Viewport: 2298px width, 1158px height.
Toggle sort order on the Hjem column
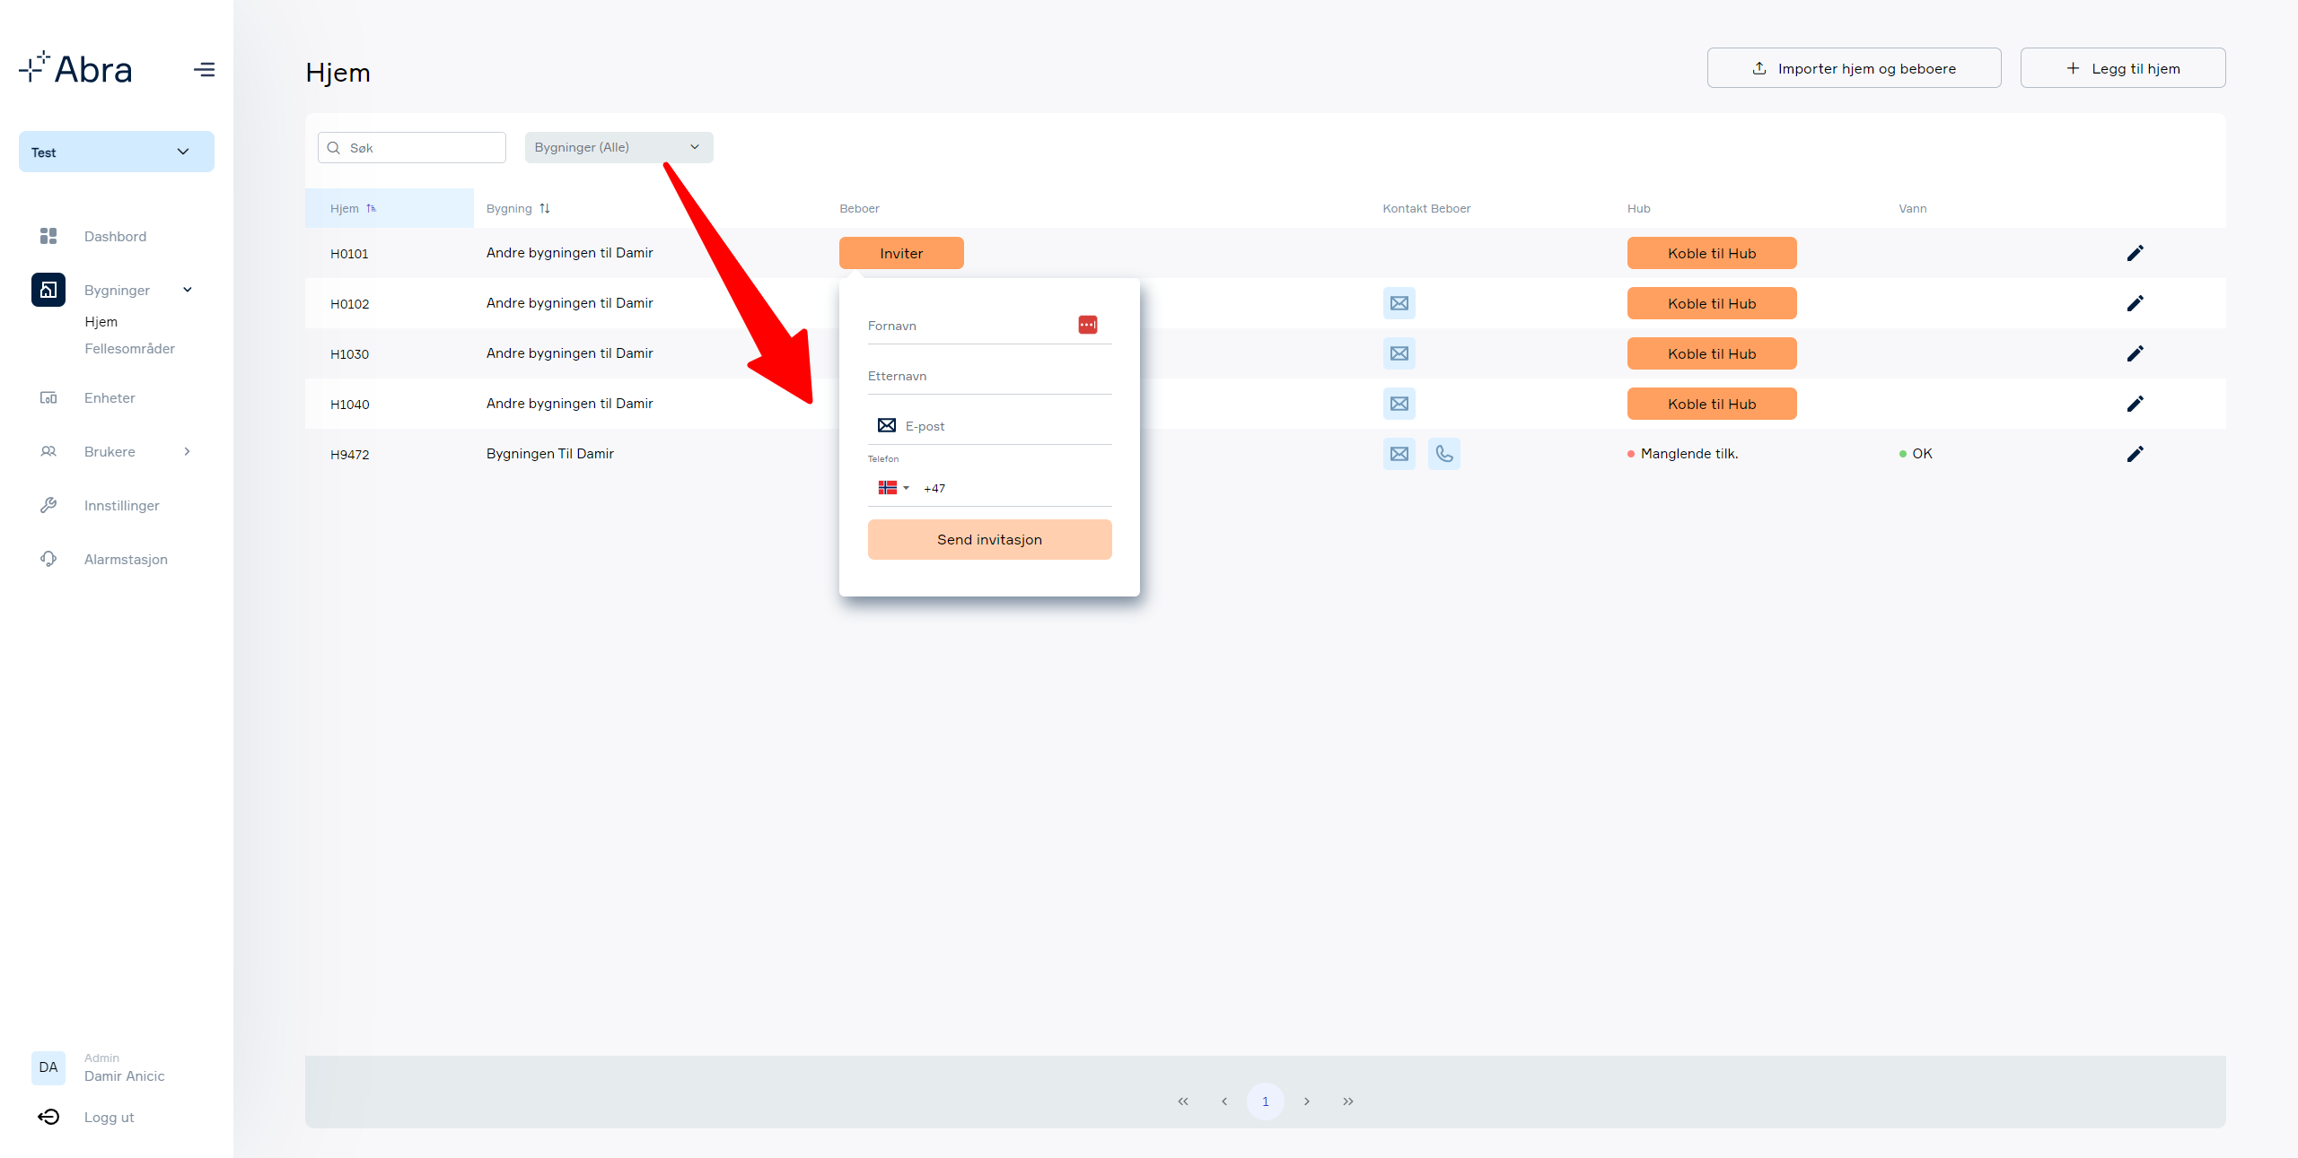click(x=353, y=208)
